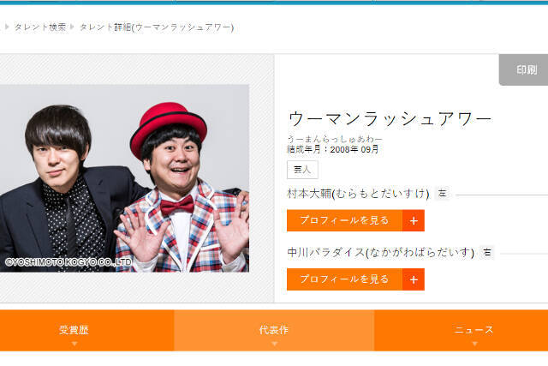
Task: Click breadcrumb arrow before タレント検索
Action: (x=7, y=27)
